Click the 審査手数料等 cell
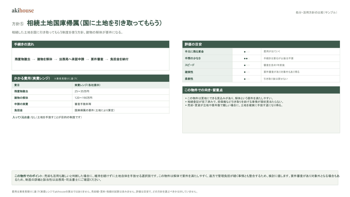 [x=121, y=104]
